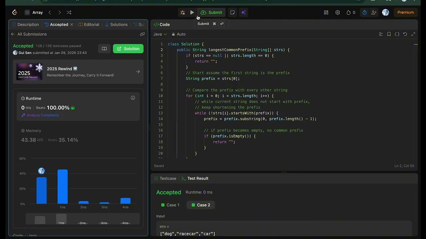The height and width of the screenshot is (239, 426).
Task: Open the Java language dropdown
Action: pyautogui.click(x=160, y=34)
